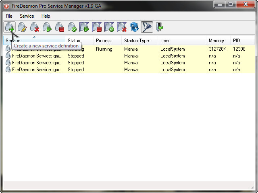Start the selected service with green play icon
Image resolution: width=258 pixels, height=193 pixels.
coord(47,27)
